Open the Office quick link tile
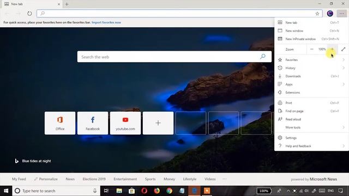 click(60, 123)
